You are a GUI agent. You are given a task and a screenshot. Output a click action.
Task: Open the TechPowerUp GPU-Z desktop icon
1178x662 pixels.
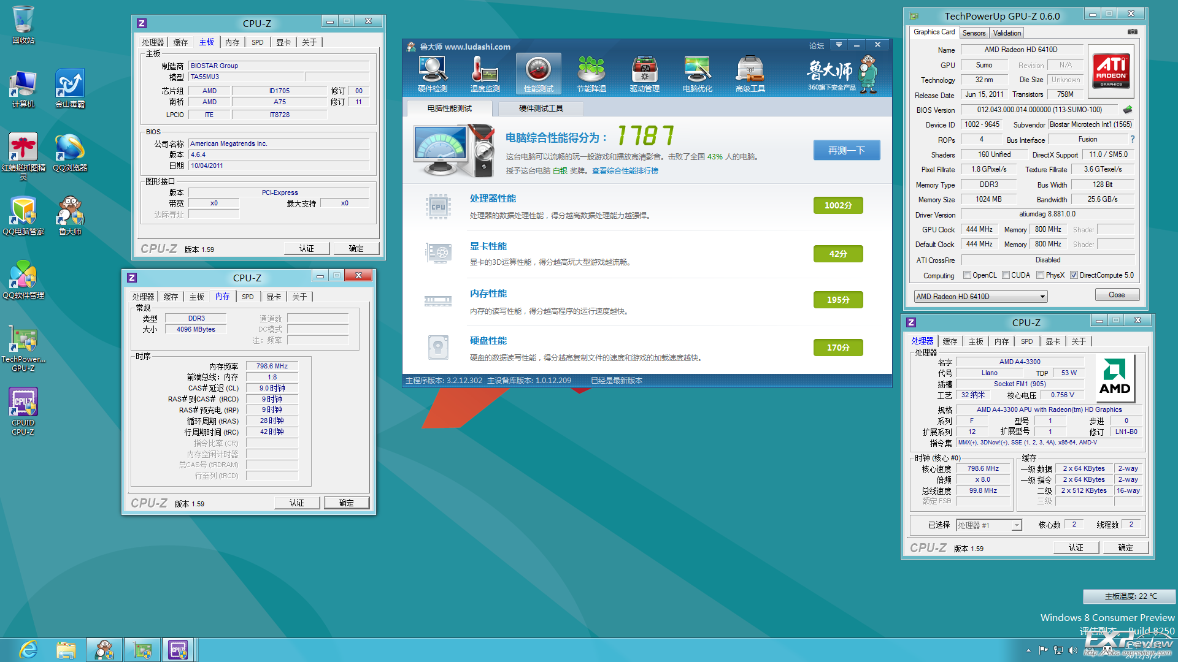pos(23,348)
